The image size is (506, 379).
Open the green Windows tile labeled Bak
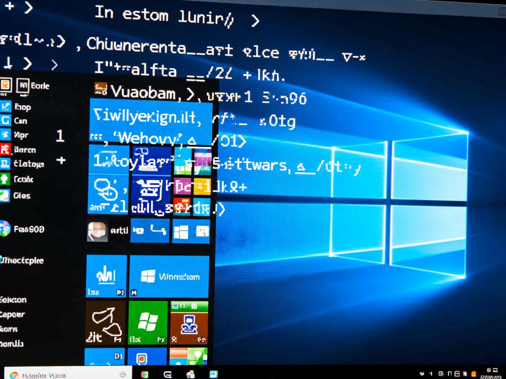[148, 323]
